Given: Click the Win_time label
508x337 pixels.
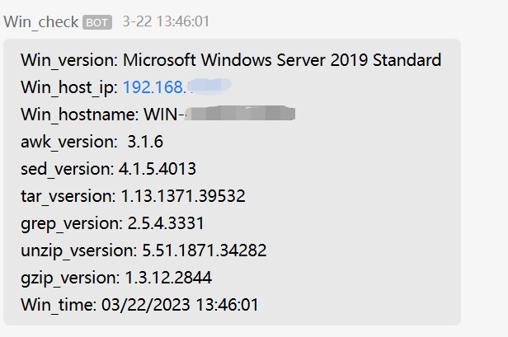Looking at the screenshot, I should click(59, 305).
